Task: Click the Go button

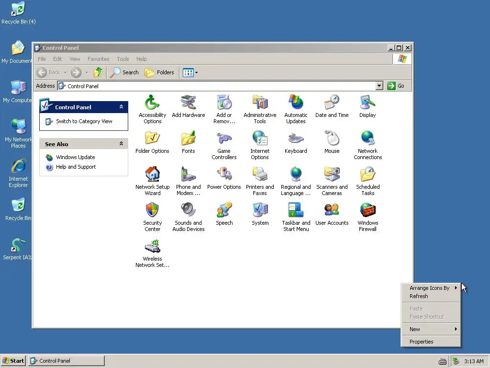Action: [x=396, y=86]
